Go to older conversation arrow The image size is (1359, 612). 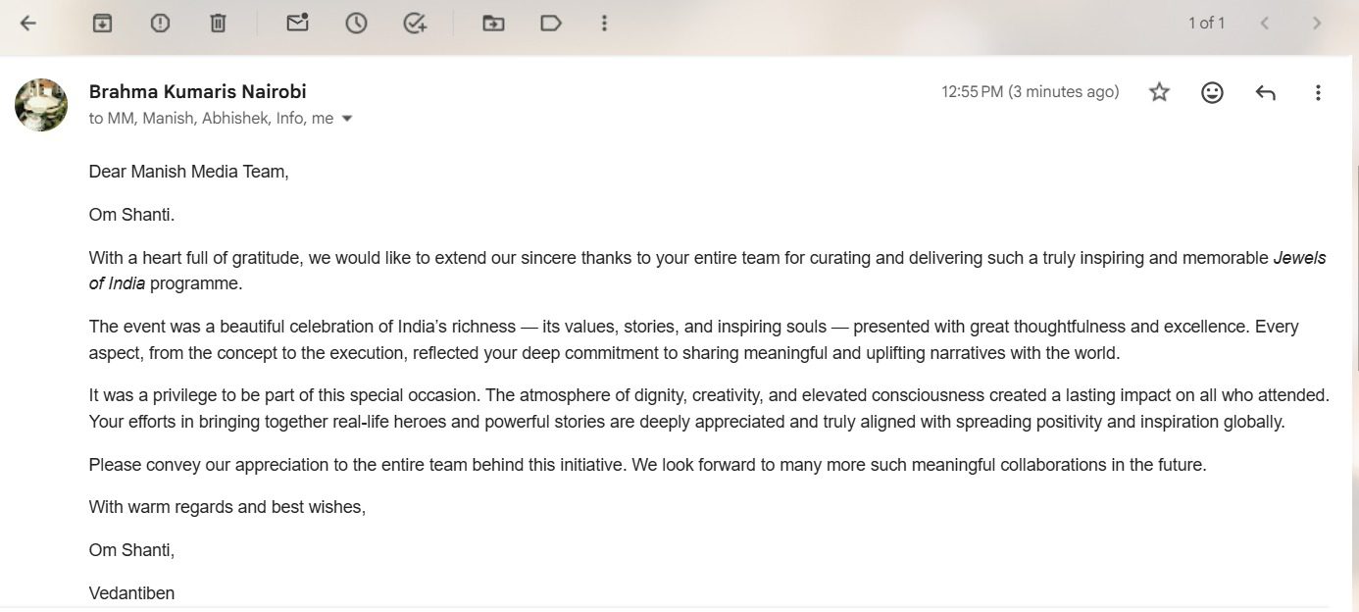(1317, 23)
